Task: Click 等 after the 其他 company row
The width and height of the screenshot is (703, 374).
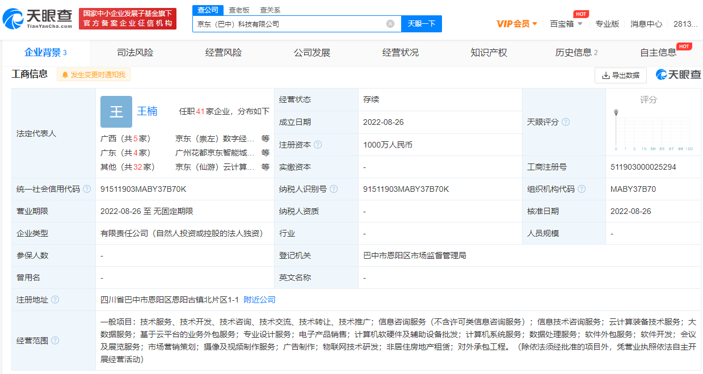Action: tap(266, 167)
